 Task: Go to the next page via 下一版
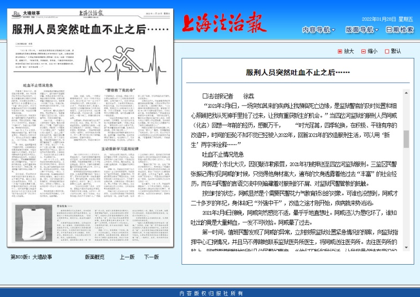coord(151,257)
